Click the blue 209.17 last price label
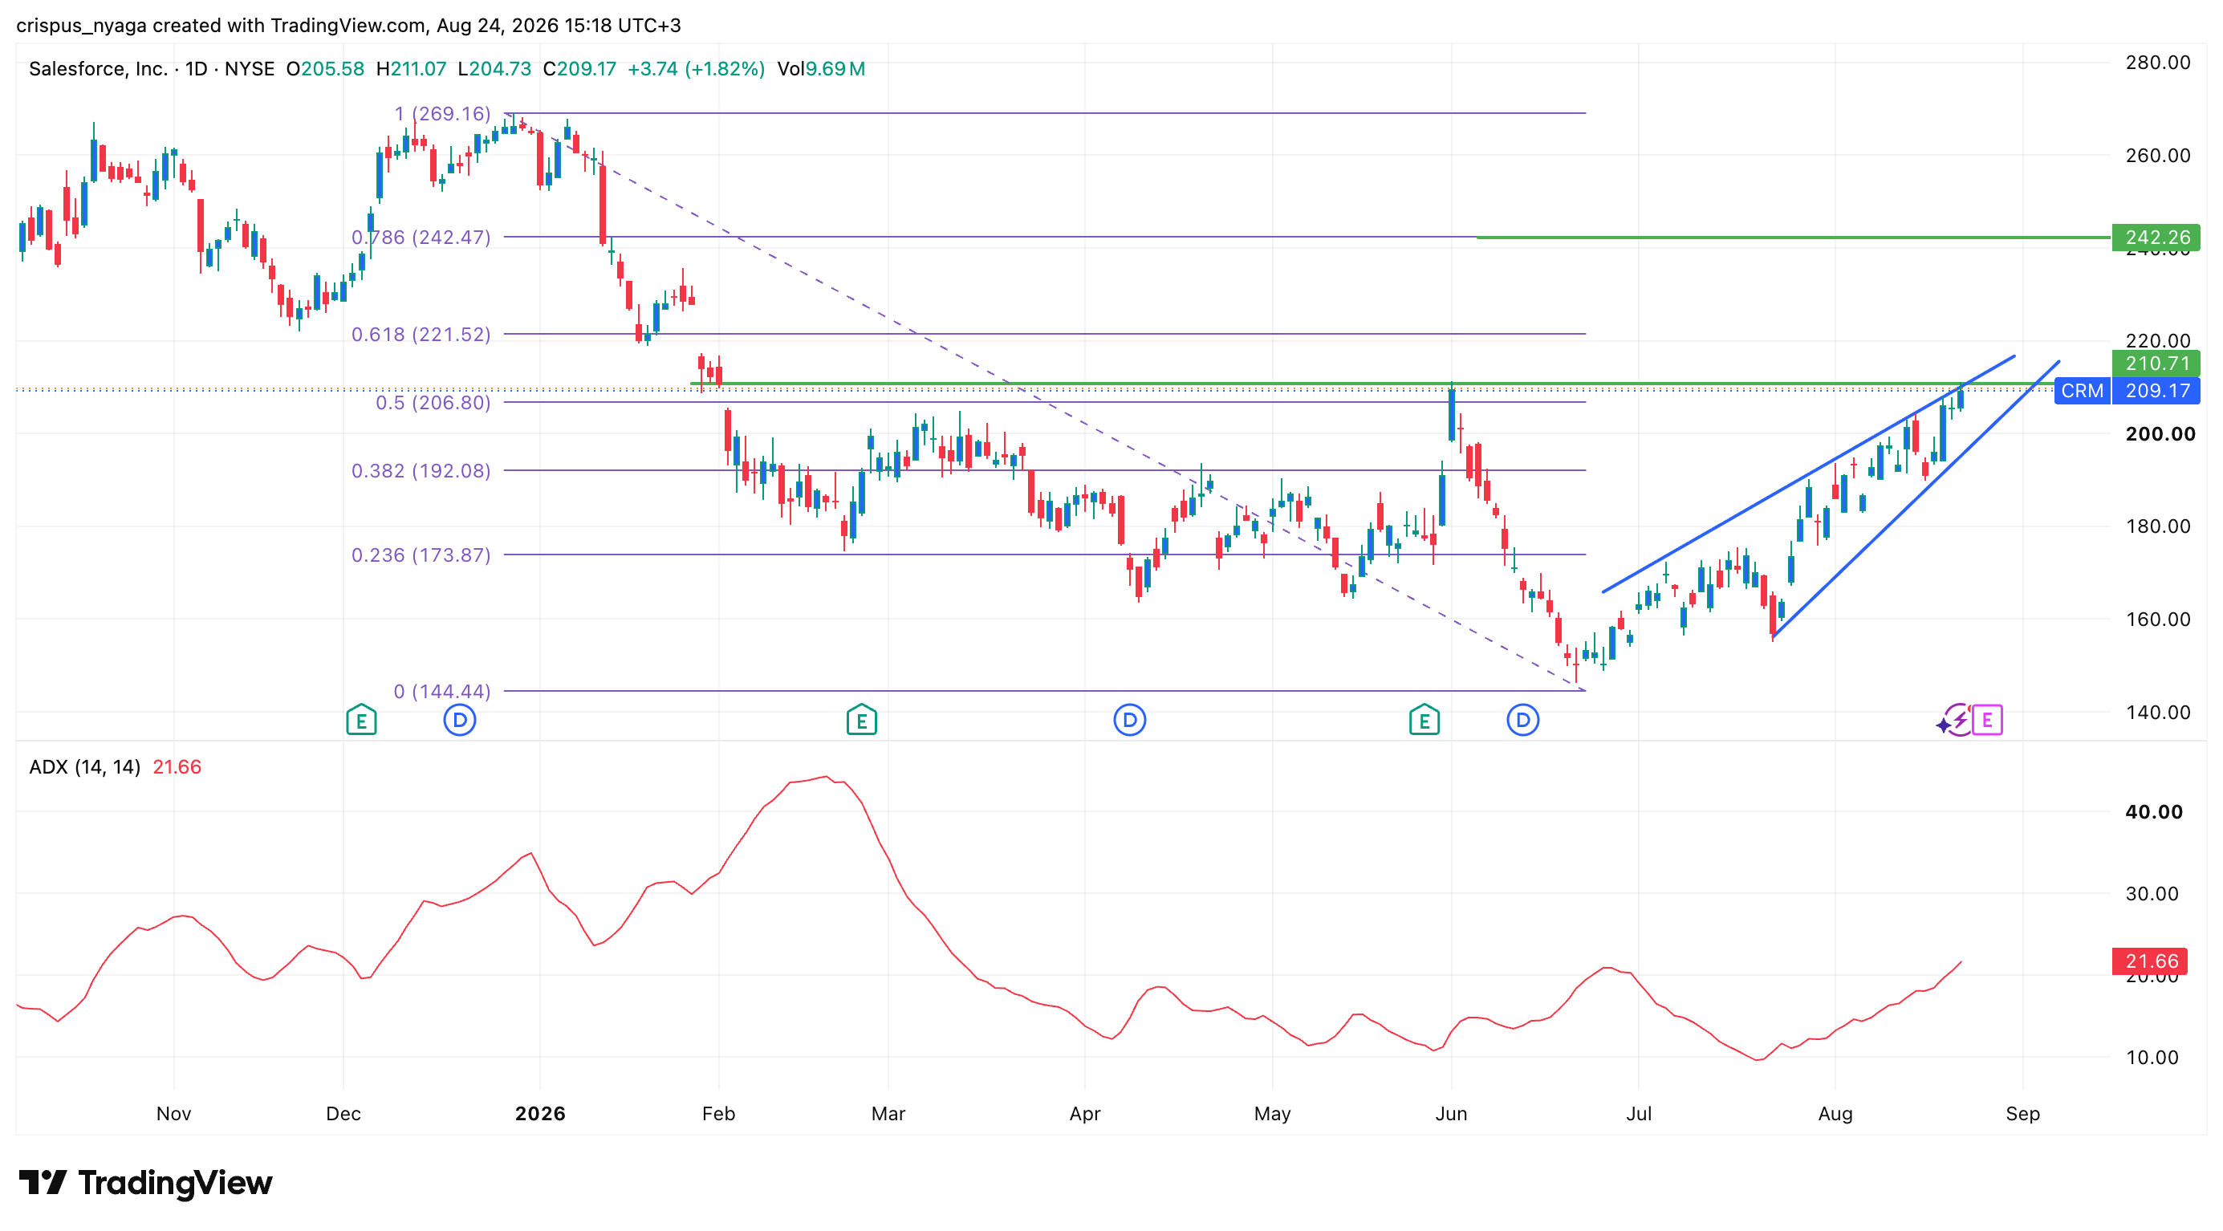The height and width of the screenshot is (1231, 2223). click(2156, 391)
